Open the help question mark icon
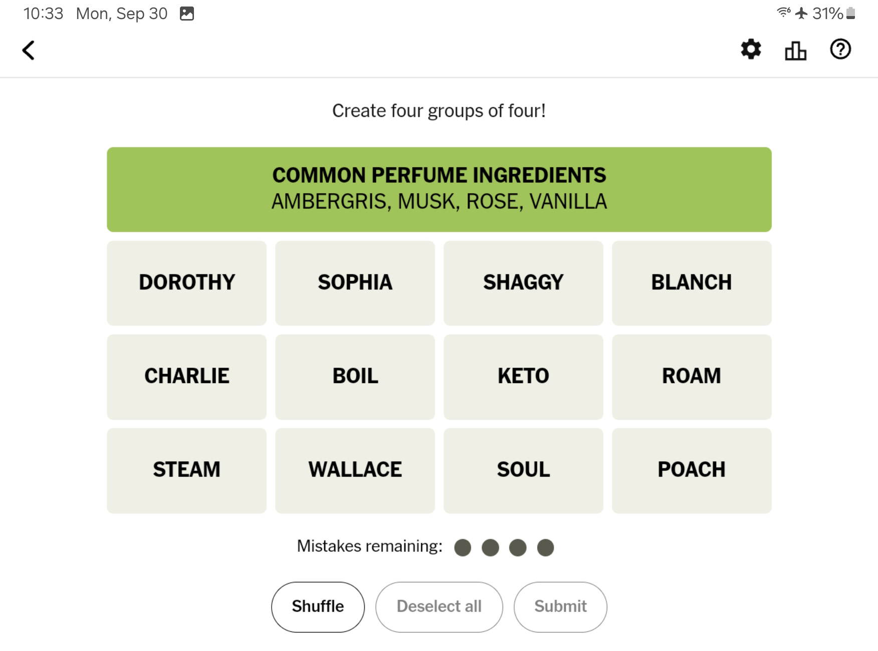The height and width of the screenshot is (651, 878). (840, 49)
